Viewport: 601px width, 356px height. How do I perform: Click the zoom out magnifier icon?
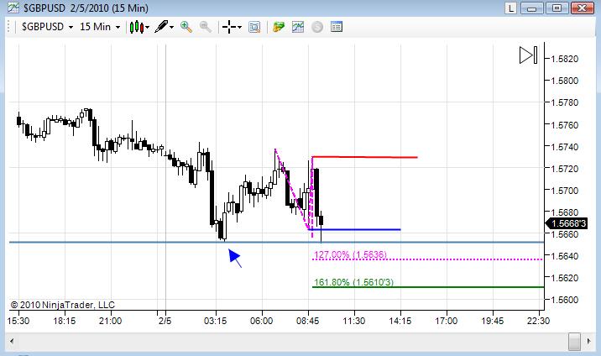[x=206, y=27]
